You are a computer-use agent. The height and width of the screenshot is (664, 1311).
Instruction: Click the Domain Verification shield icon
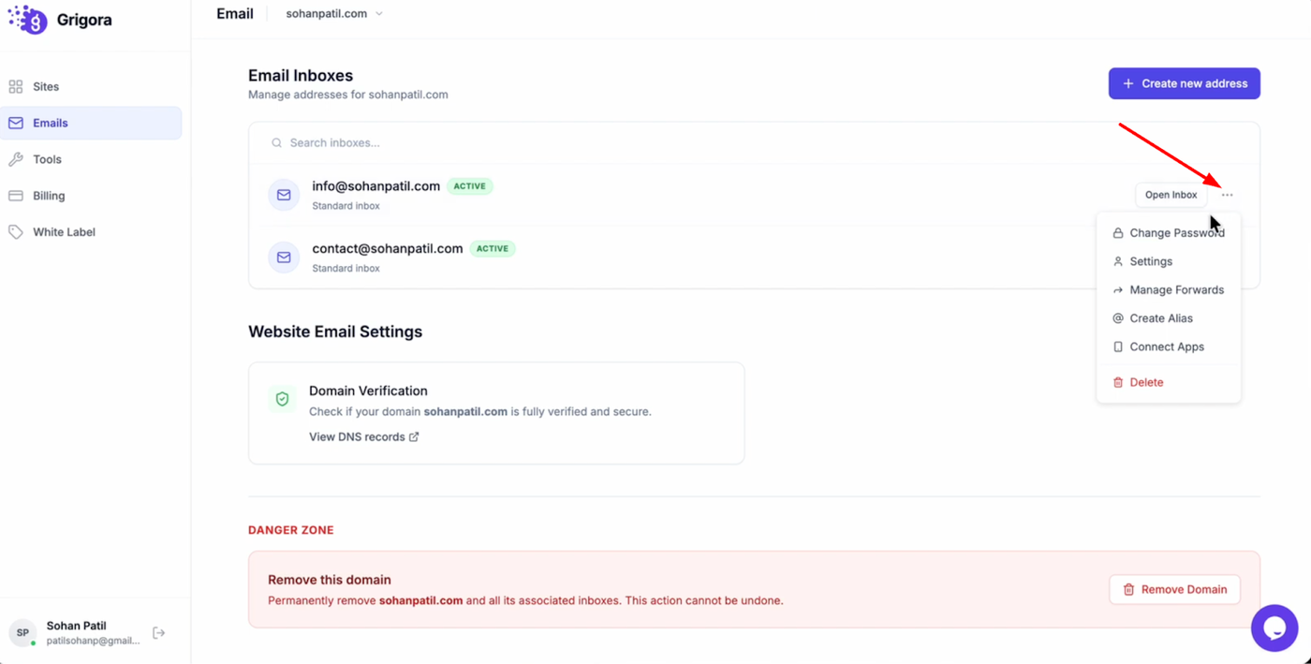point(282,399)
